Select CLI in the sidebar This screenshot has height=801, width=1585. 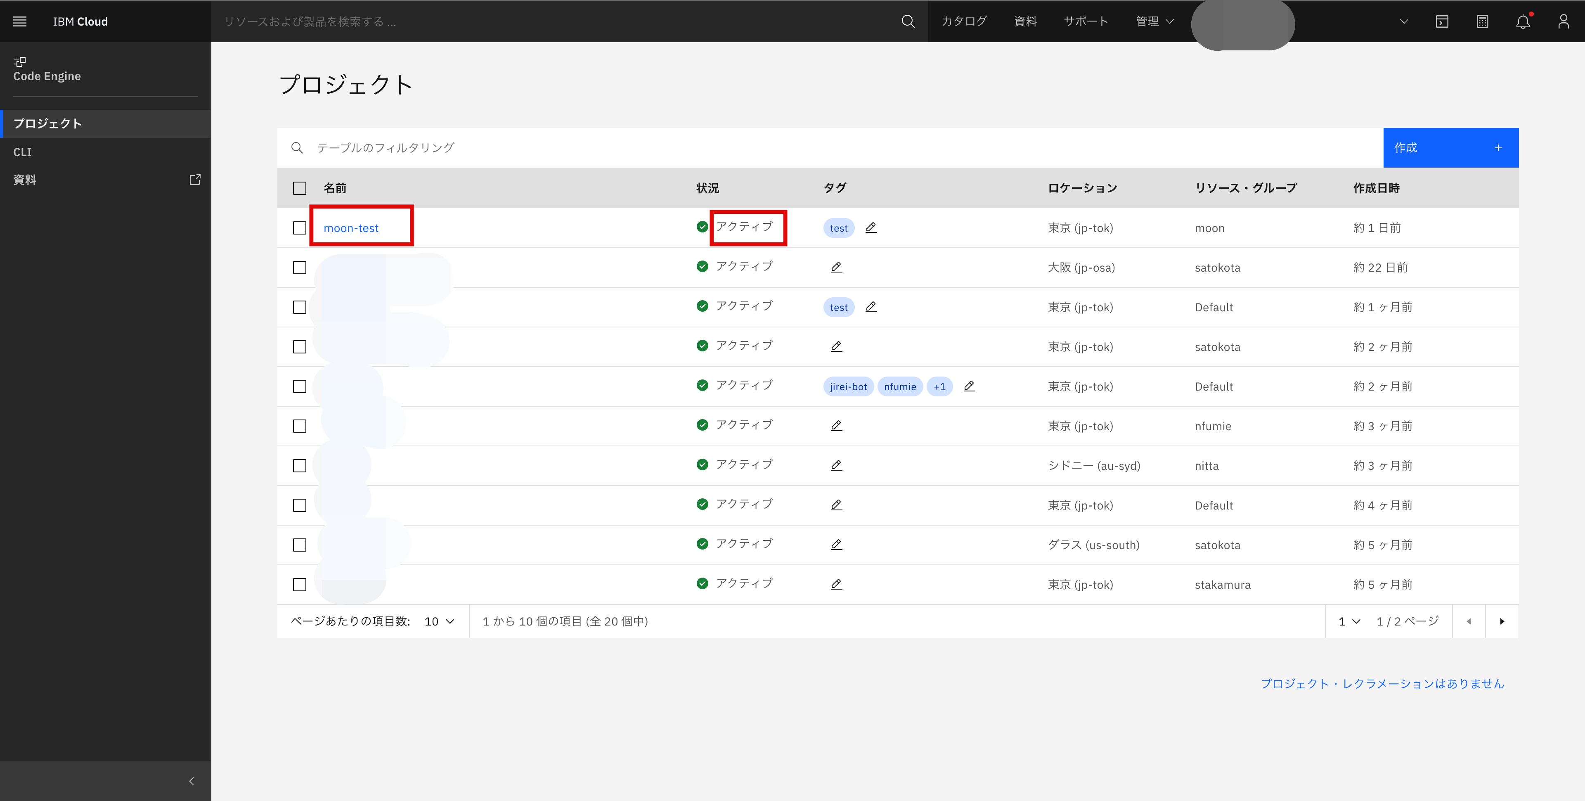[x=23, y=152]
